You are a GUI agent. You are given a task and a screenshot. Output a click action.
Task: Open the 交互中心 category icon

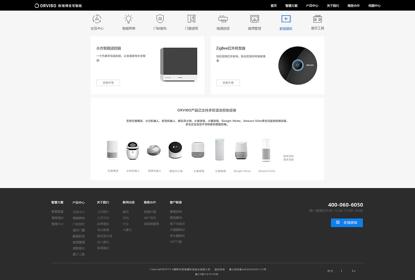tap(97, 19)
